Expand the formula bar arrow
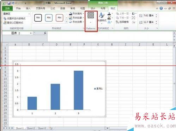This screenshot has height=131, width=176. pyautogui.click(x=174, y=33)
